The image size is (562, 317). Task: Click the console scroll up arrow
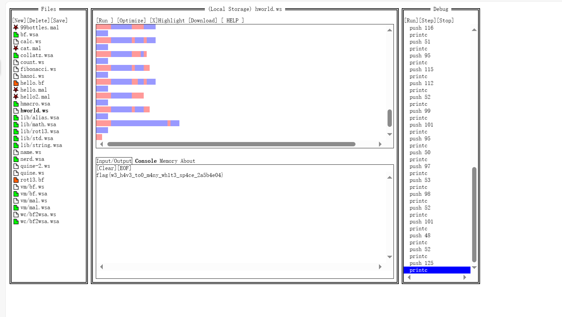point(390,177)
